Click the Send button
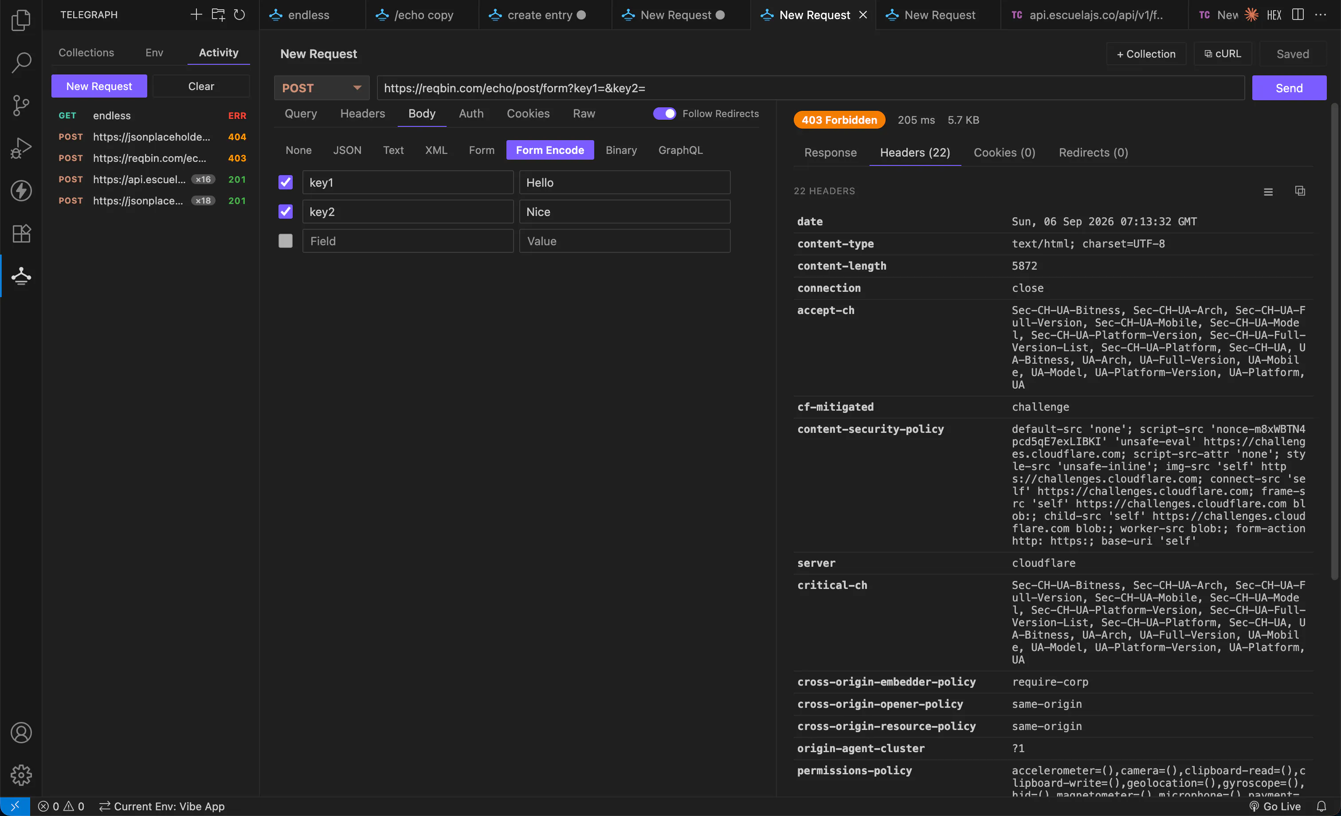The height and width of the screenshot is (816, 1341). coord(1289,88)
